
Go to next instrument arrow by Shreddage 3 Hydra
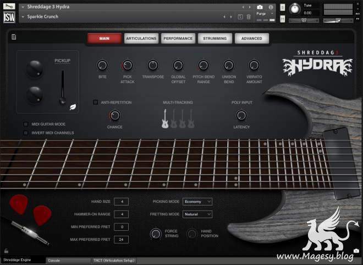[x=250, y=7]
